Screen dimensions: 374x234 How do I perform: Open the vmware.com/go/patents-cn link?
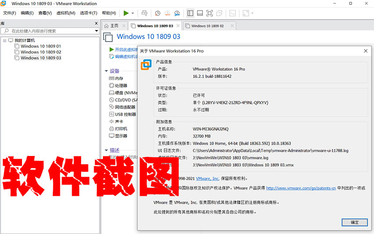pyautogui.click(x=301, y=188)
